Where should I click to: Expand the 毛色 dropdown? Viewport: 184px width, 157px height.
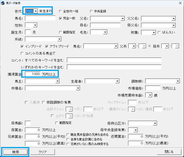(105, 32)
